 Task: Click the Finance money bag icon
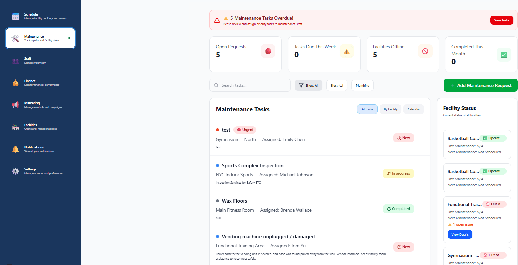[x=15, y=83]
